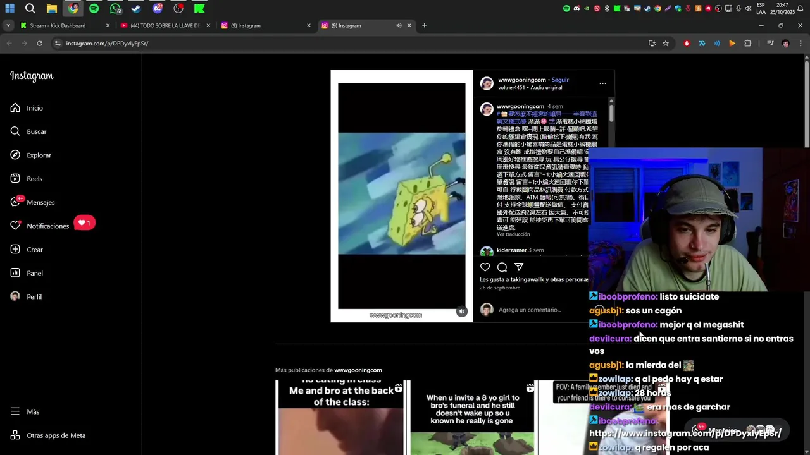Click the address bar URL
This screenshot has height=455, width=810.
107,44
